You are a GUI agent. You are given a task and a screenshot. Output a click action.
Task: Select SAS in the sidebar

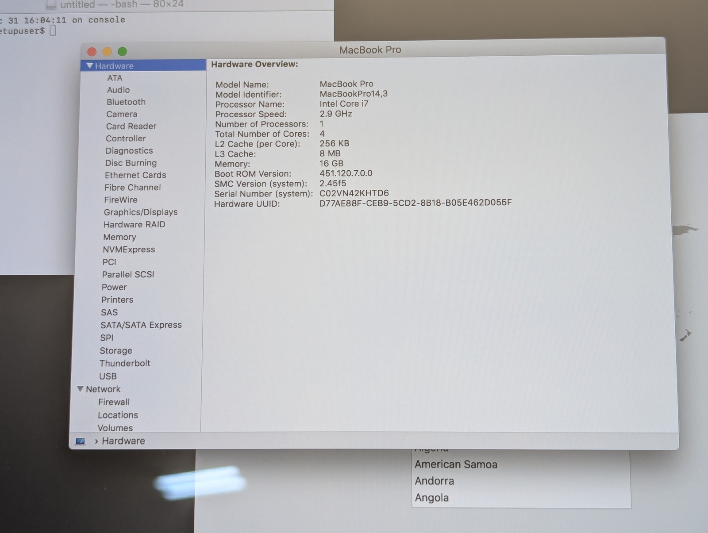[109, 313]
